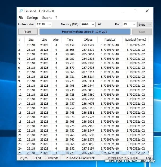161x167 pixels.
Task: Close the LinX window
Action: click(147, 11)
